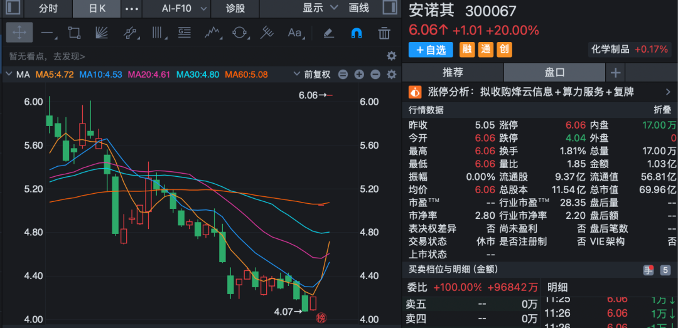Open the 暂无看点，去发现 link
The width and height of the screenshot is (678, 328).
(x=47, y=56)
